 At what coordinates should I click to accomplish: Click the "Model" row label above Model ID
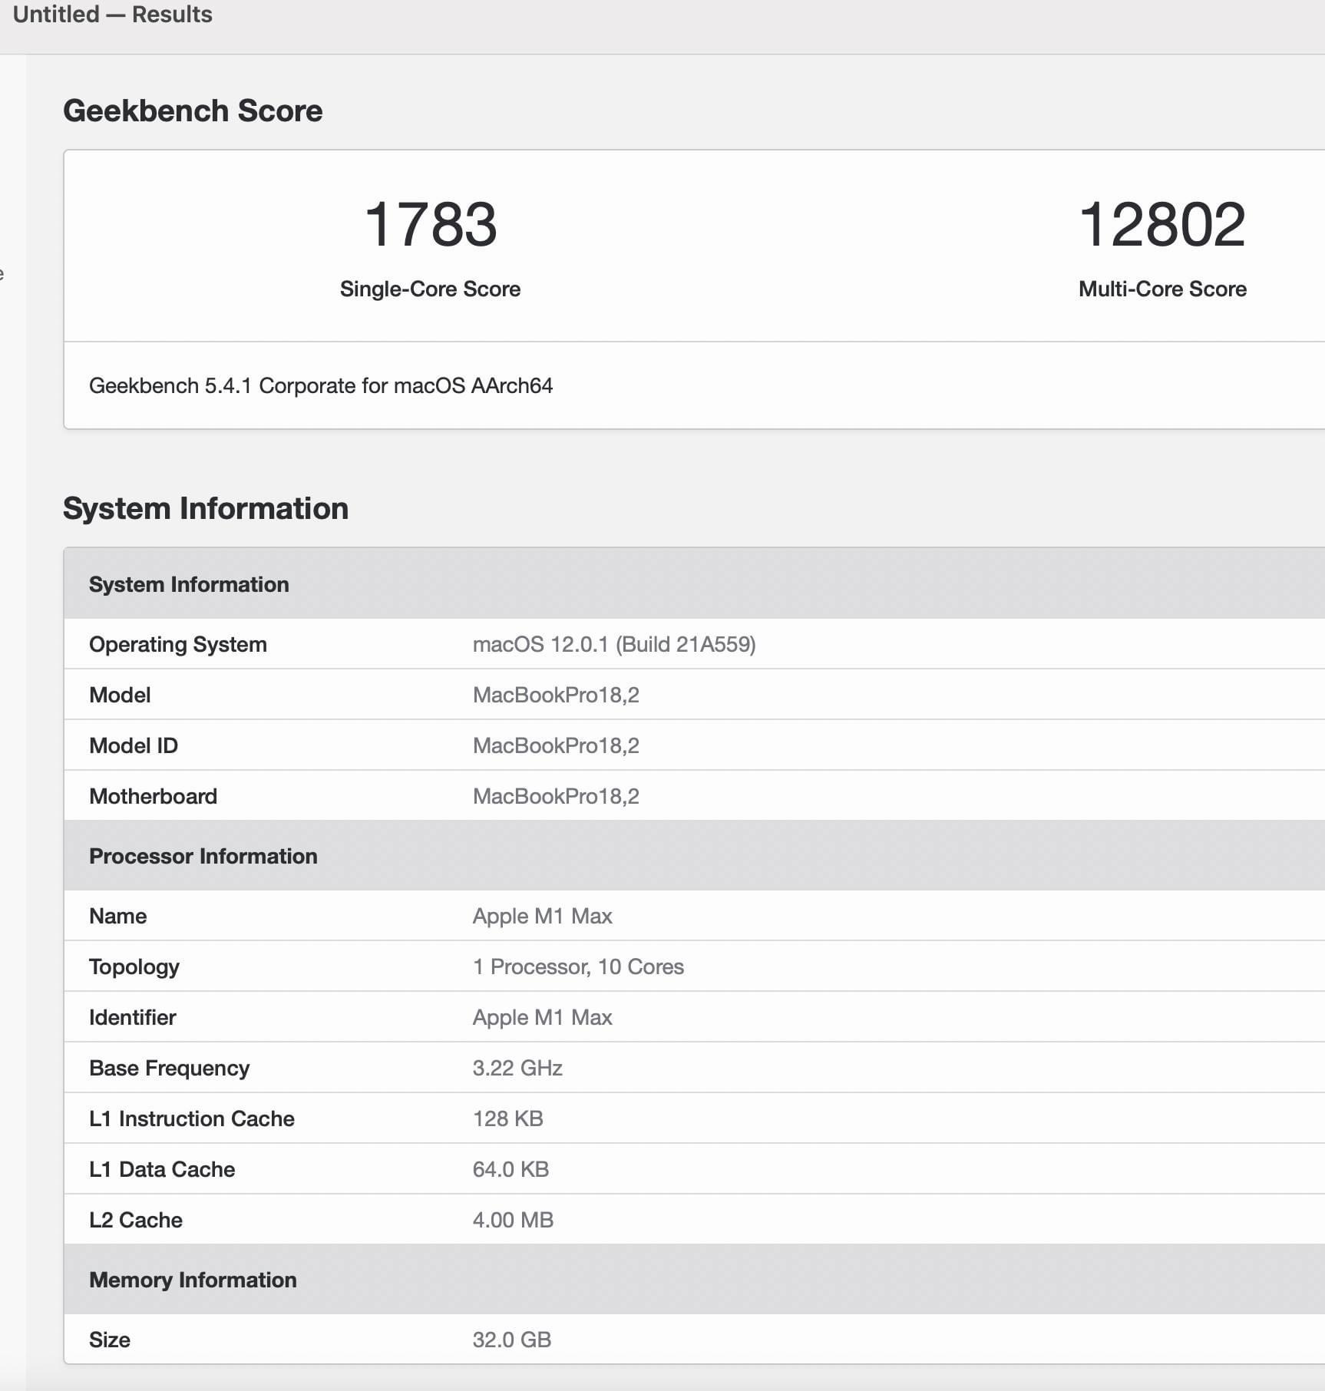[x=120, y=695]
